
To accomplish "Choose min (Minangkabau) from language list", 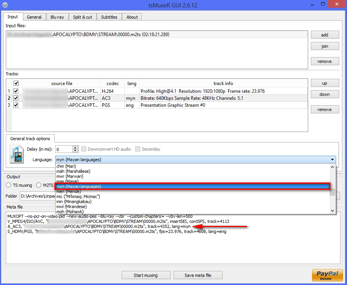I will (x=192, y=202).
